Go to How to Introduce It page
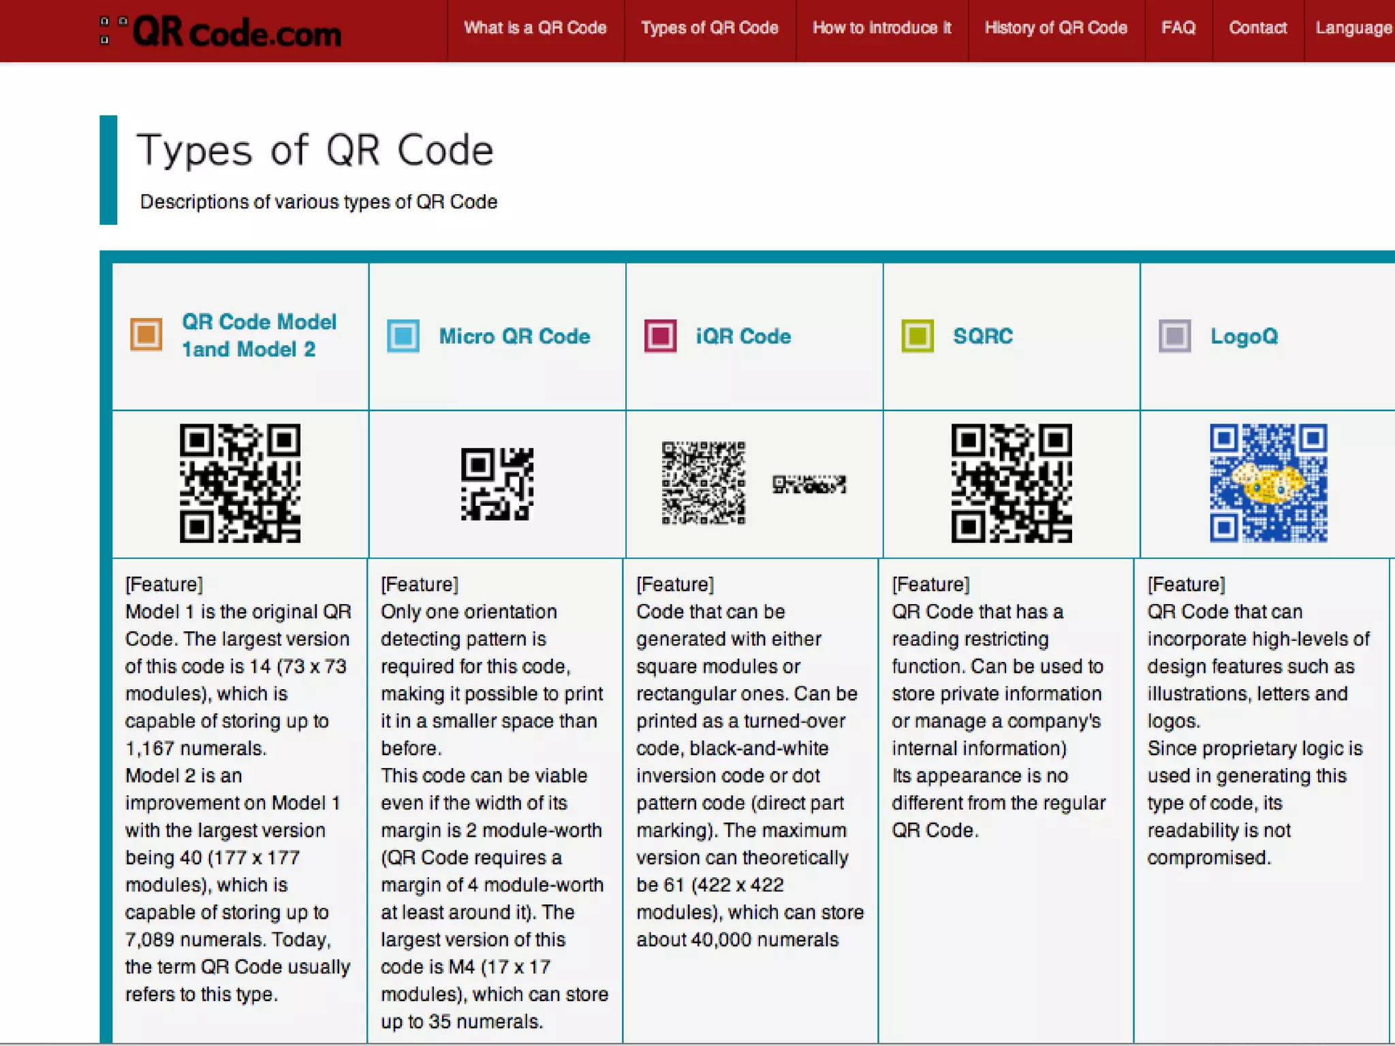1395x1046 pixels. [882, 28]
